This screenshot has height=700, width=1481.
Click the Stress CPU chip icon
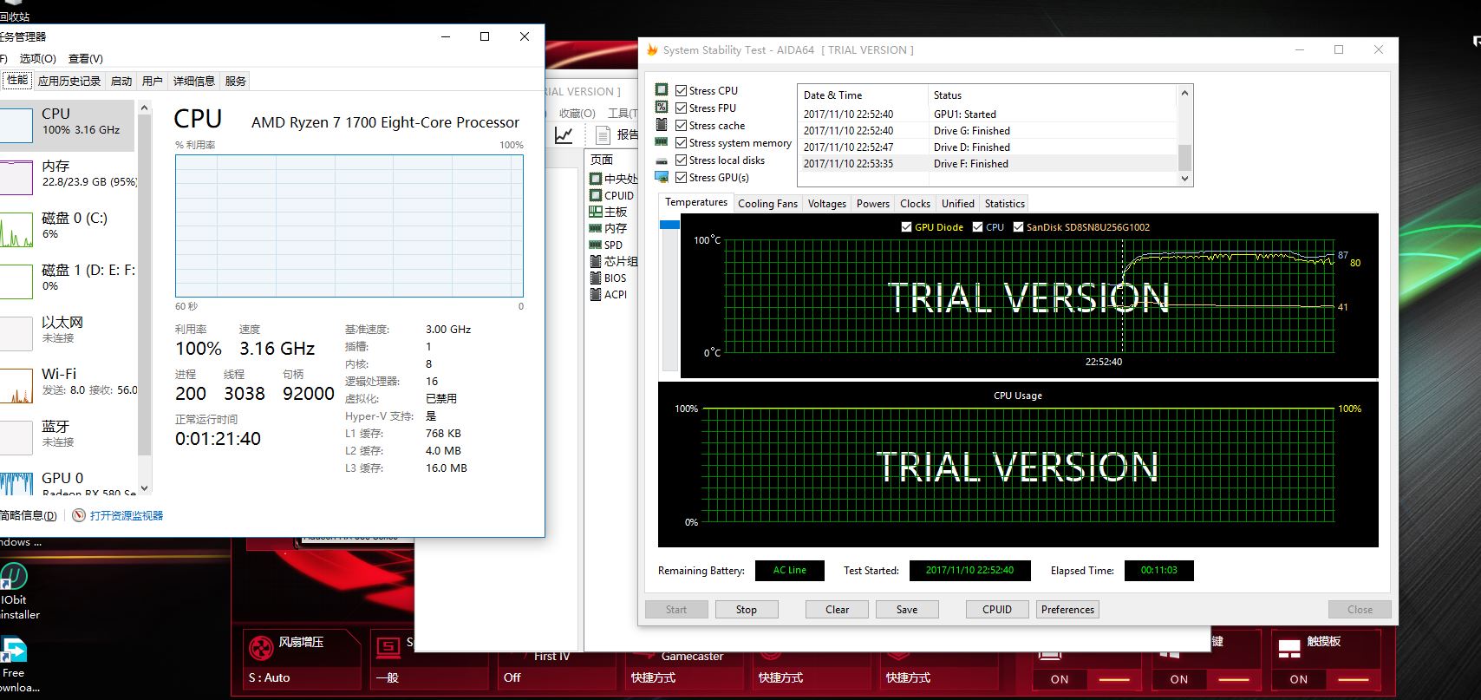click(x=662, y=90)
